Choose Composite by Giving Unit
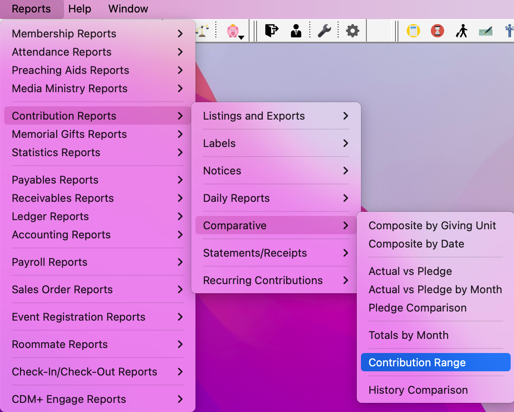This screenshot has width=514, height=412. point(432,226)
